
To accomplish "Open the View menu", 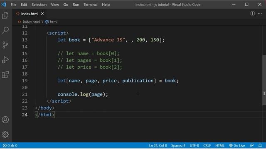I will pyautogui.click(x=55, y=5).
